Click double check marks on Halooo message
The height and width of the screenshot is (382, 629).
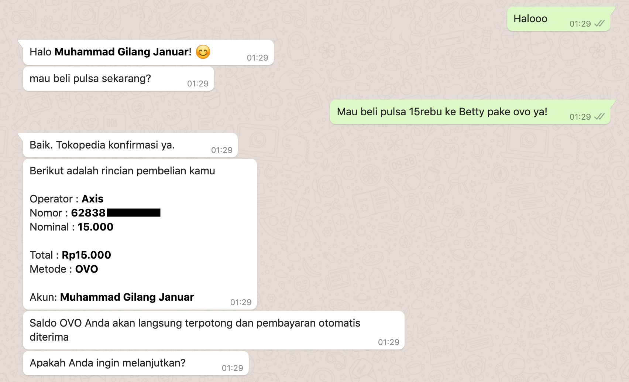[599, 24]
